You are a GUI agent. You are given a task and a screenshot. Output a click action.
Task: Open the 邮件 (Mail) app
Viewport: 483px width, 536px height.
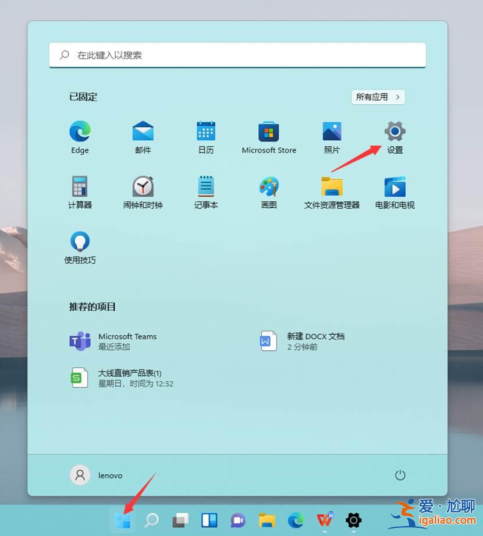pos(143,131)
